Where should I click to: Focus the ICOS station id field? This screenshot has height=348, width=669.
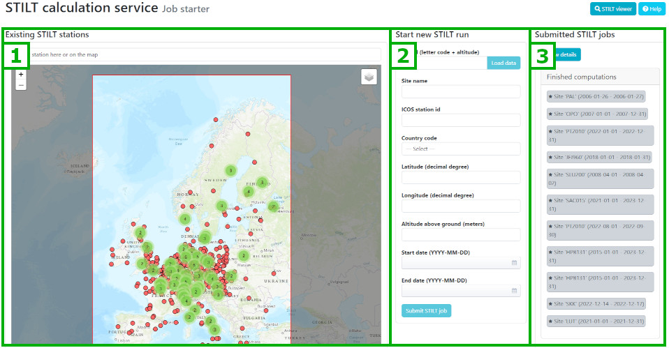461,120
